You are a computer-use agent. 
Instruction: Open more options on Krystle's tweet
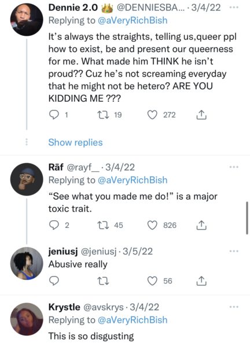[x=234, y=307]
